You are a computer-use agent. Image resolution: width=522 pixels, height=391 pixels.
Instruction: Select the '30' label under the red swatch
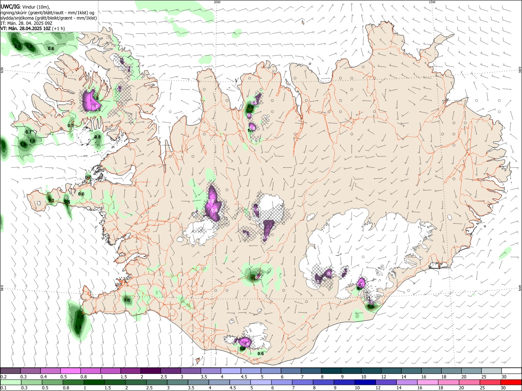coord(504,388)
